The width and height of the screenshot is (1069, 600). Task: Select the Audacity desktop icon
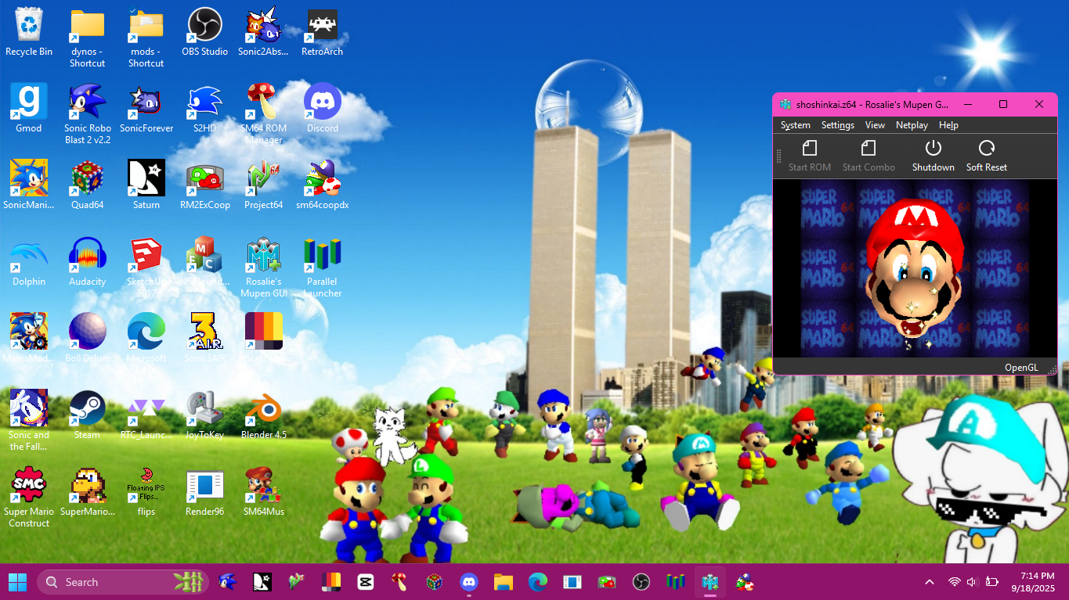(x=87, y=262)
